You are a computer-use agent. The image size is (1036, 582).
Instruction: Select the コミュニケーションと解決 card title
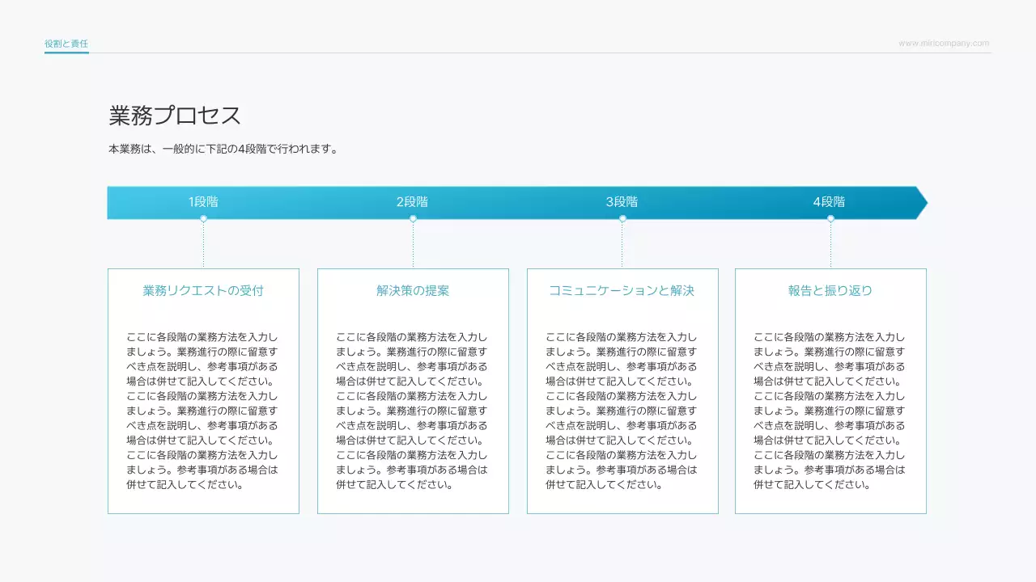(622, 290)
